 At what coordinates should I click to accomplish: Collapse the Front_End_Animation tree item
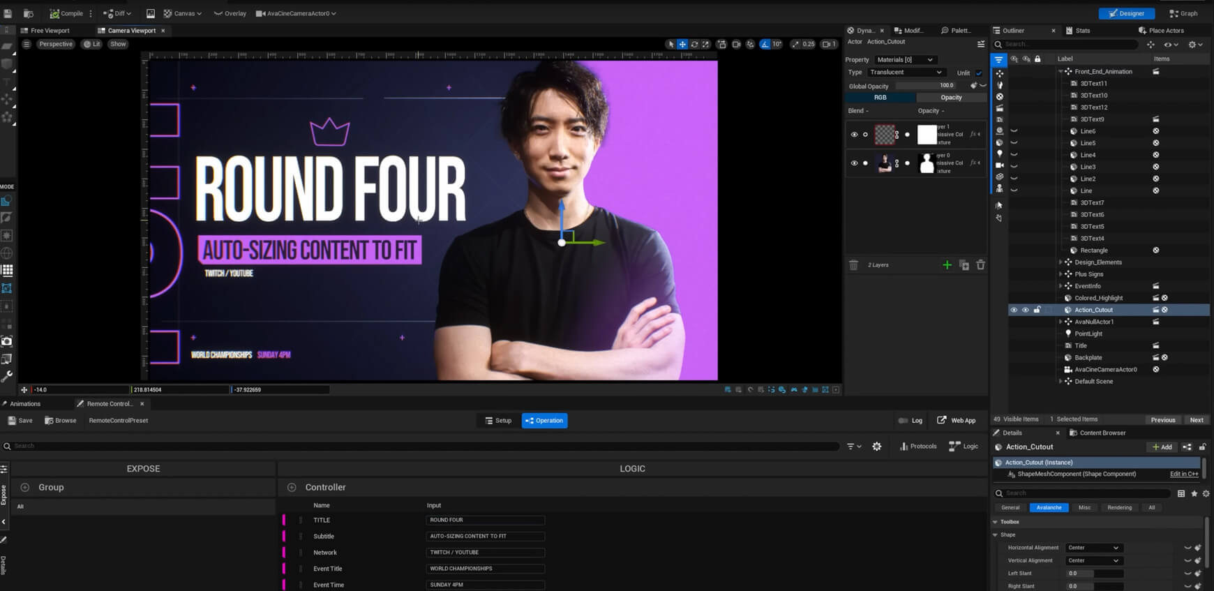tap(1061, 72)
